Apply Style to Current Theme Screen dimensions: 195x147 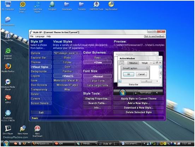tap(139, 98)
